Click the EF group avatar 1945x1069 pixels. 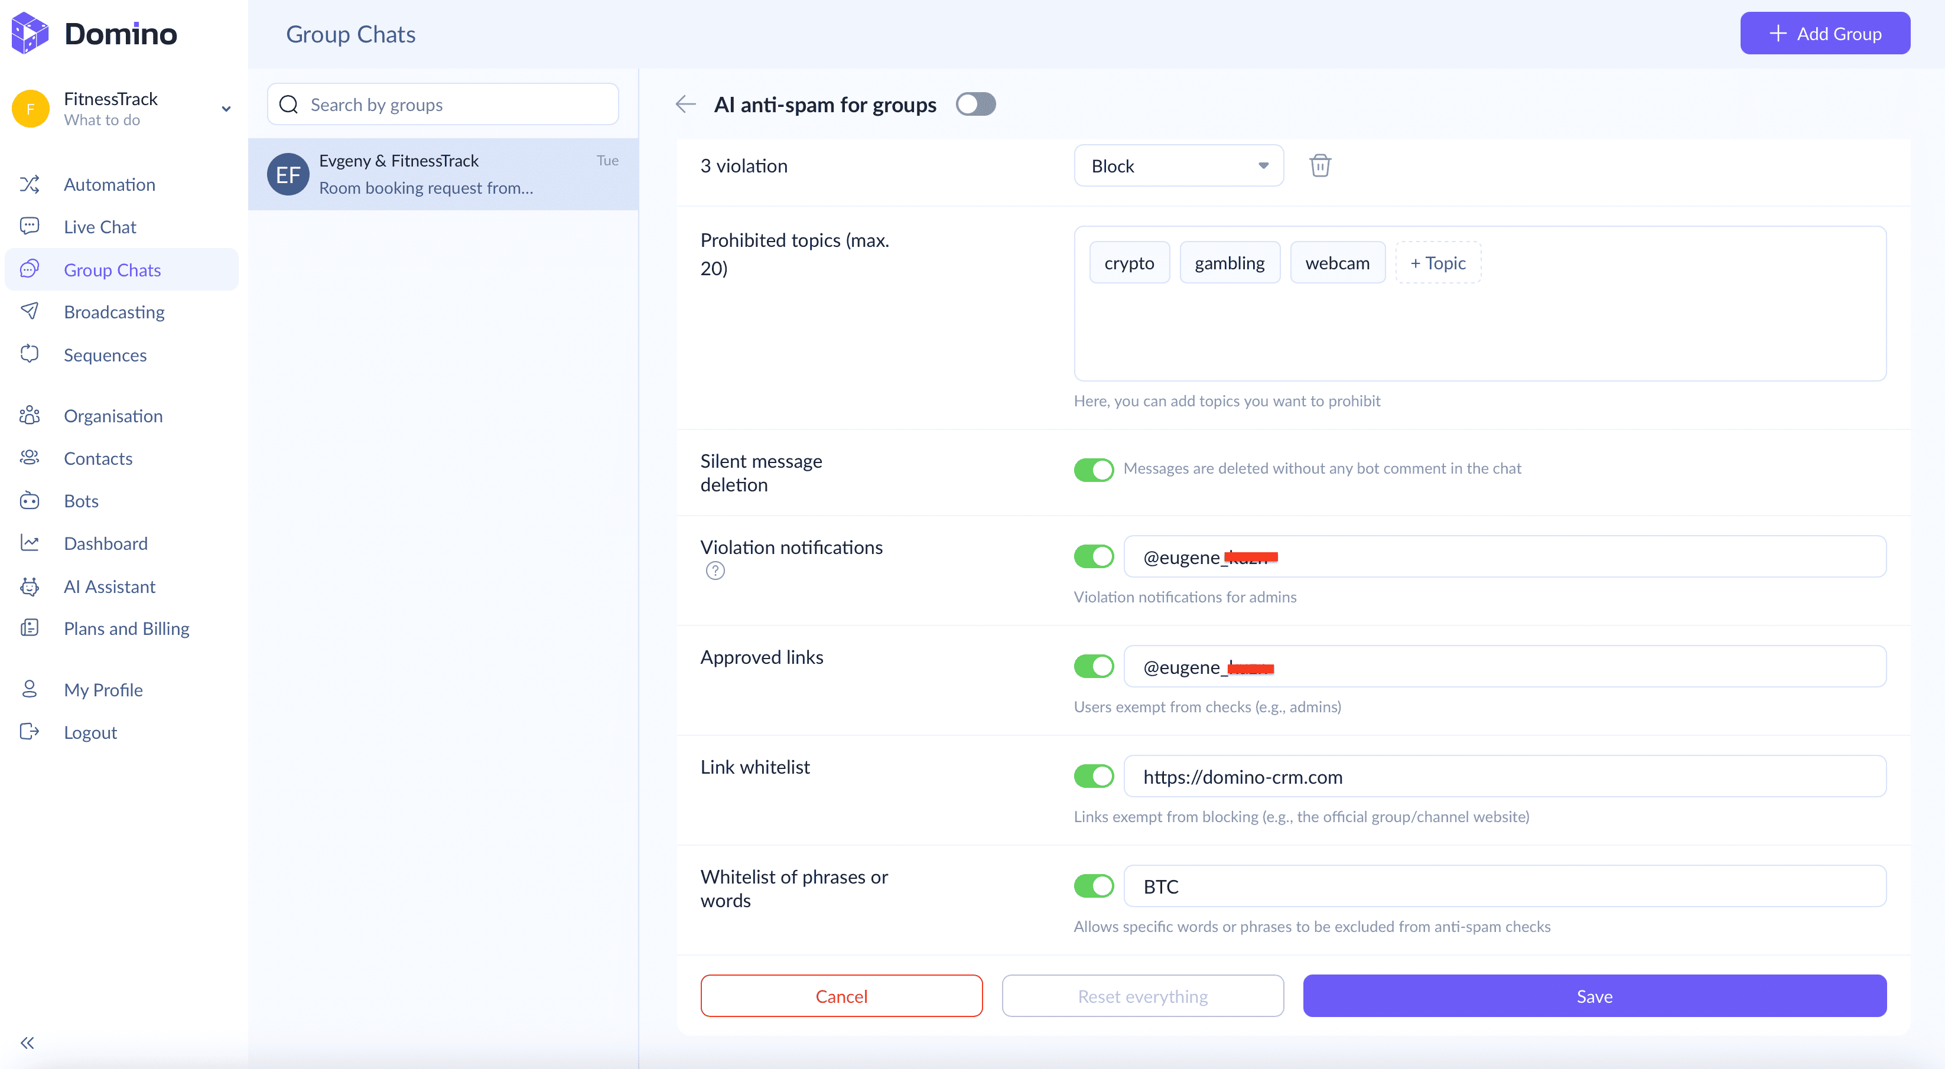(x=288, y=174)
